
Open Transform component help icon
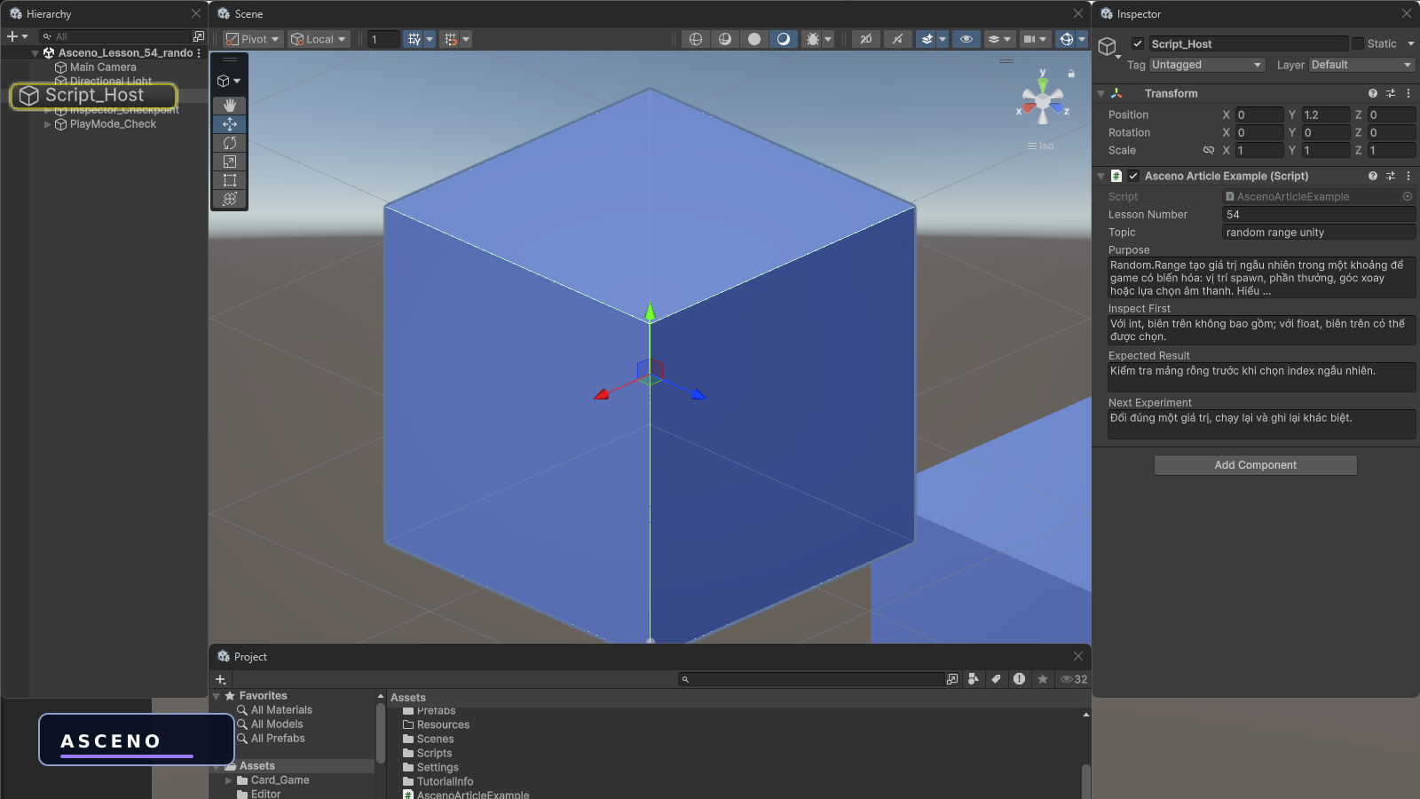(1373, 93)
